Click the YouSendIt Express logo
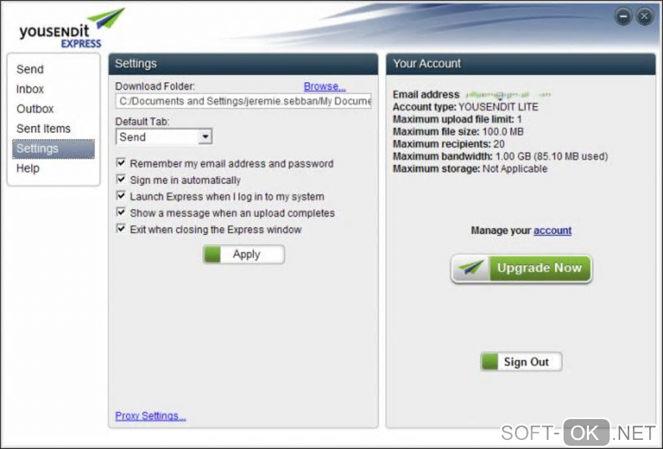 tap(71, 29)
